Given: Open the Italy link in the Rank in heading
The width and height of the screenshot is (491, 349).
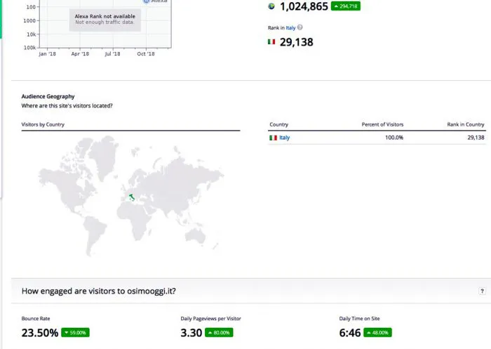Looking at the screenshot, I should coord(290,27).
